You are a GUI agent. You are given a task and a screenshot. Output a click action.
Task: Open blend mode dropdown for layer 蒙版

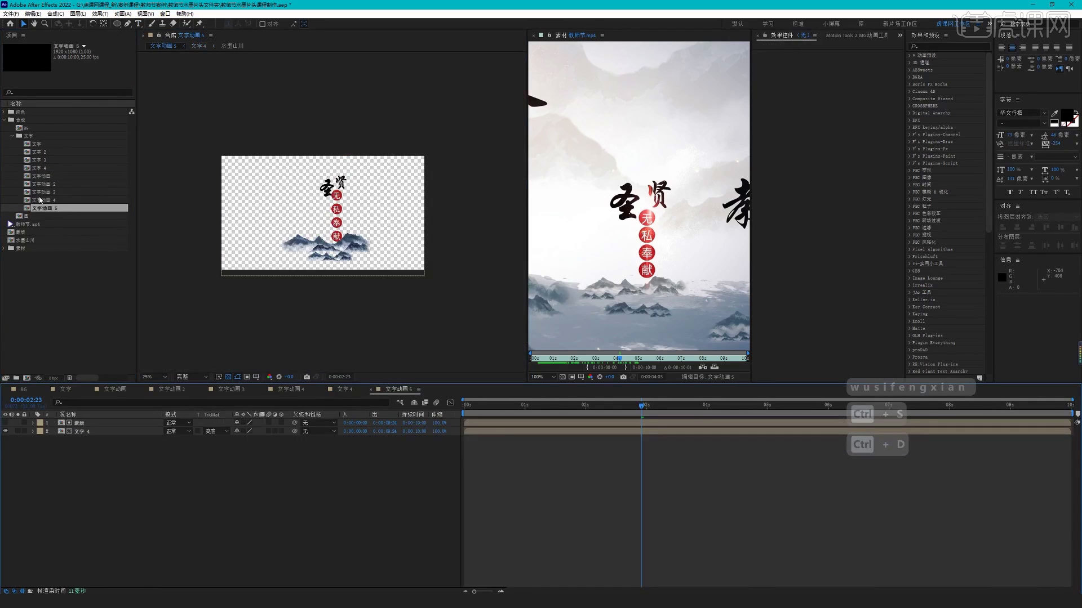click(178, 423)
